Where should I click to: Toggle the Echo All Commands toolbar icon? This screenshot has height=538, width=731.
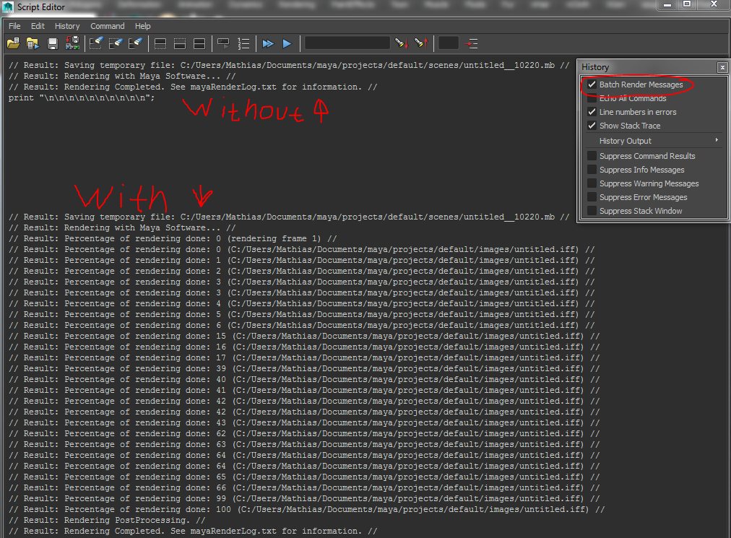click(x=224, y=44)
